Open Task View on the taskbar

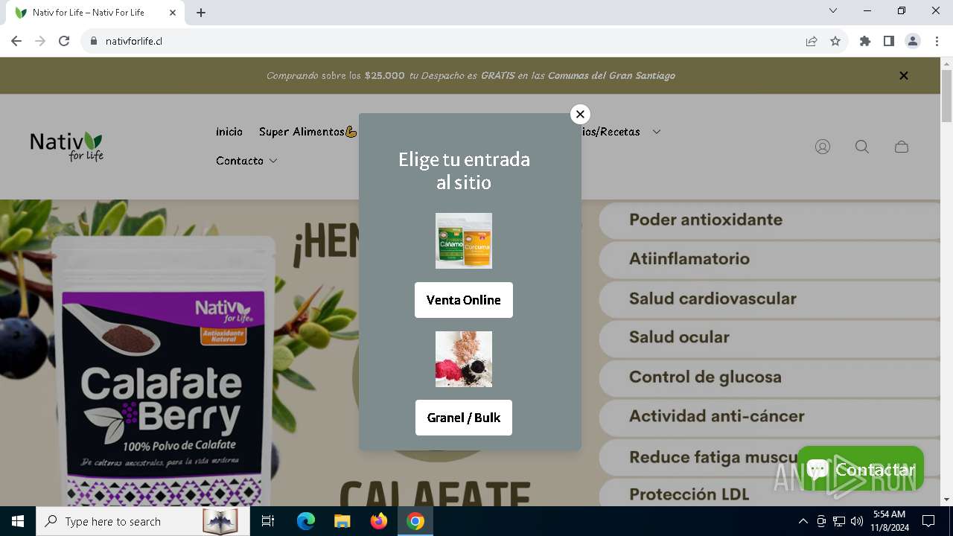(x=268, y=521)
